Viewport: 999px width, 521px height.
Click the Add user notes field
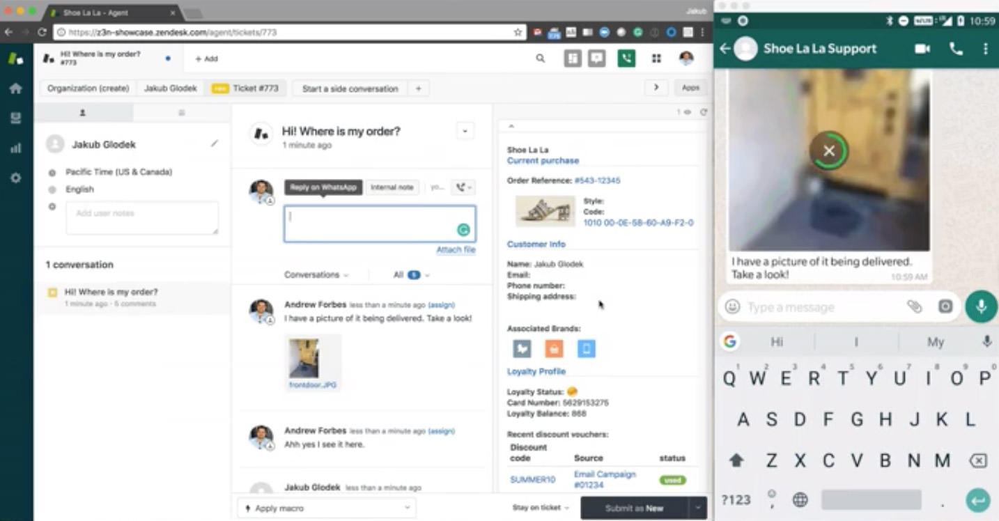pos(142,218)
